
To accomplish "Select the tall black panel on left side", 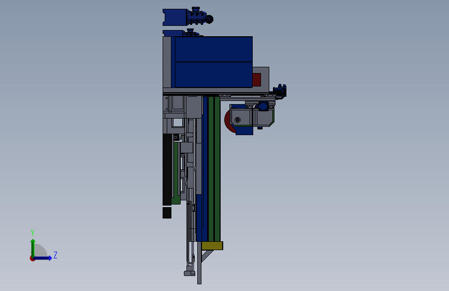I will click(167, 169).
